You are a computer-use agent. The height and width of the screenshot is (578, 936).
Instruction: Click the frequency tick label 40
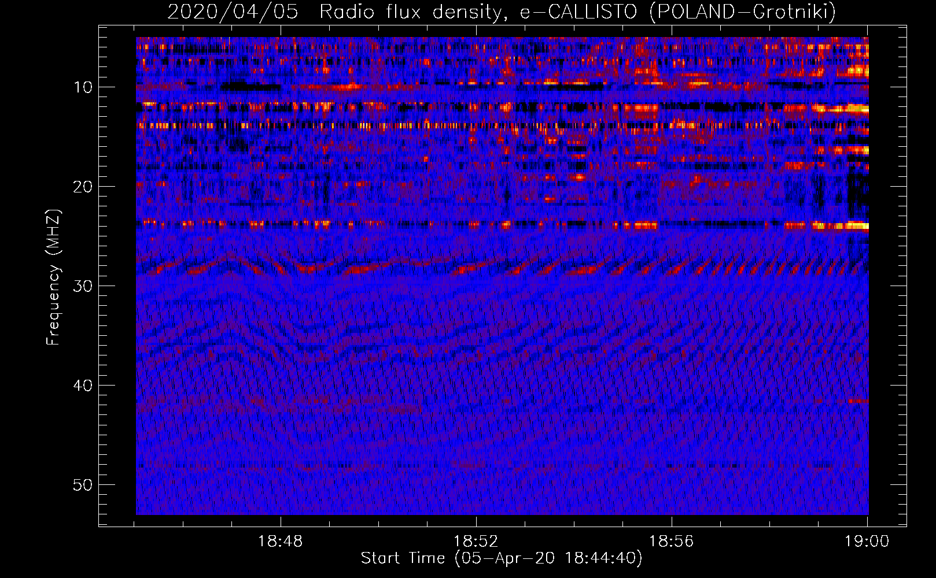point(83,386)
